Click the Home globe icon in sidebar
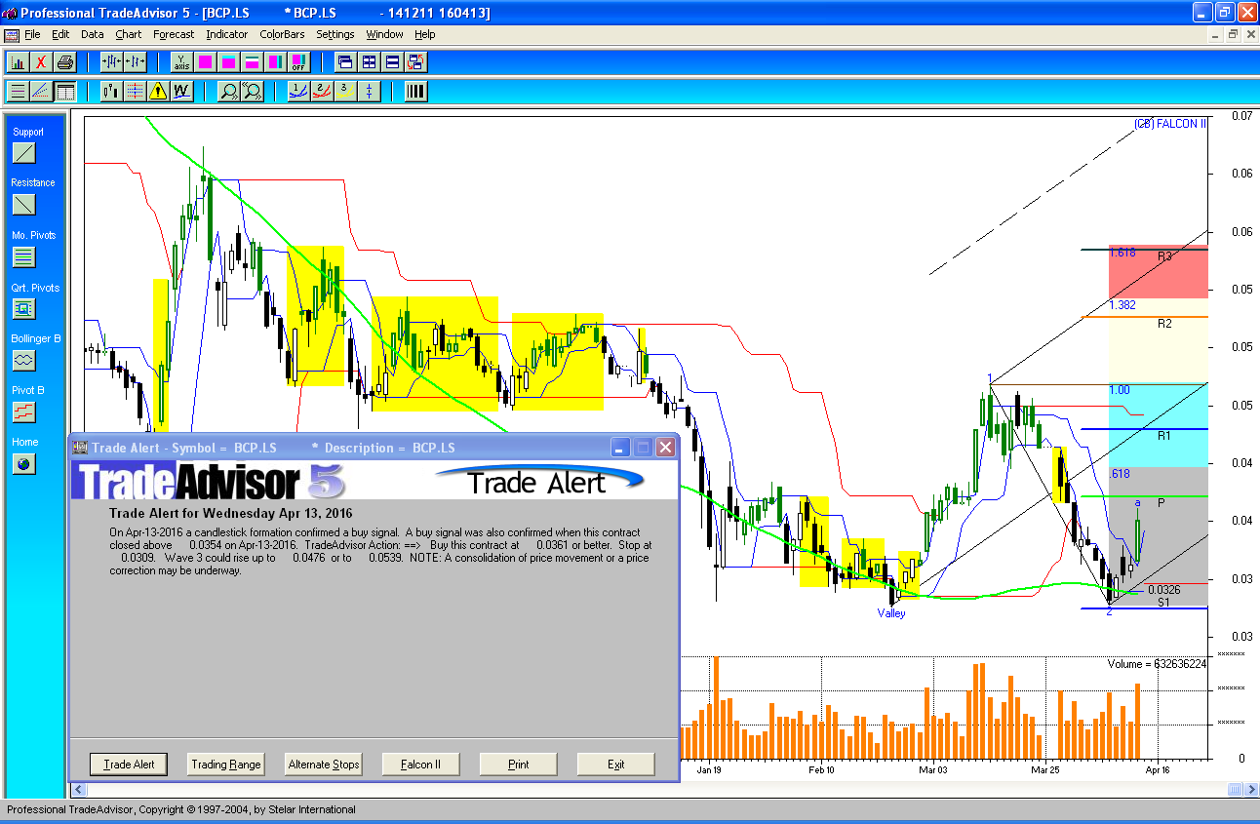The image size is (1260, 824). click(24, 464)
